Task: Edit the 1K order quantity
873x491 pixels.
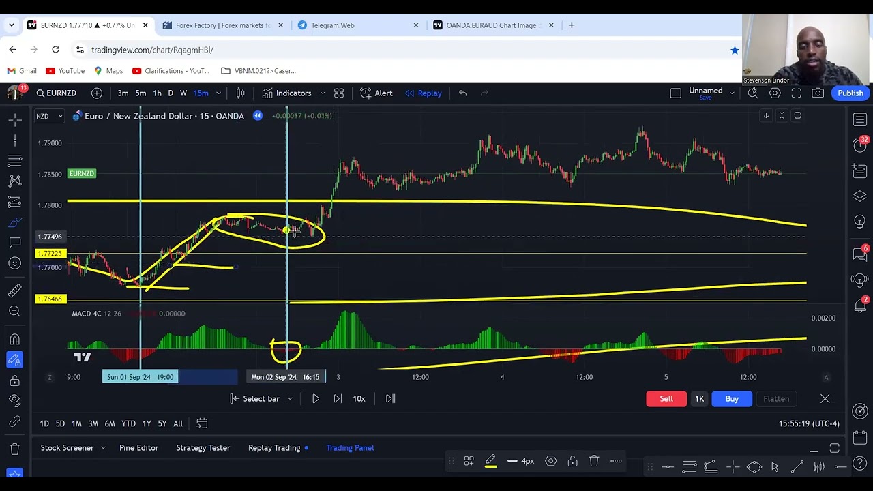Action: [x=699, y=399]
